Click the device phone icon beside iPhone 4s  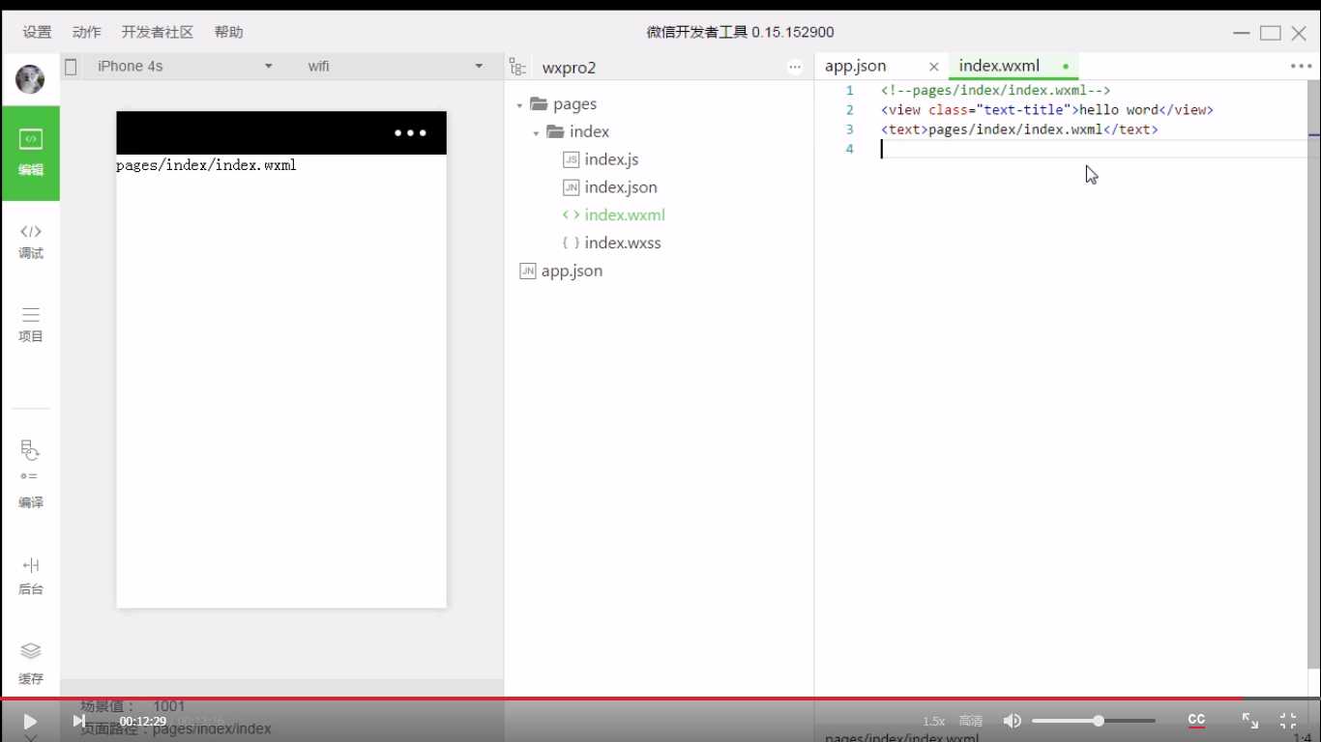[71, 67]
